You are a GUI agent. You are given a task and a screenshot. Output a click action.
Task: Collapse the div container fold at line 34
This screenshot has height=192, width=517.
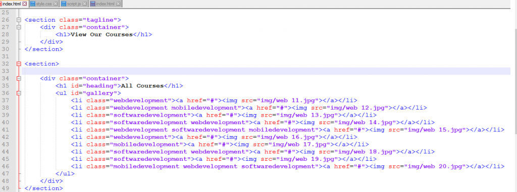point(19,78)
